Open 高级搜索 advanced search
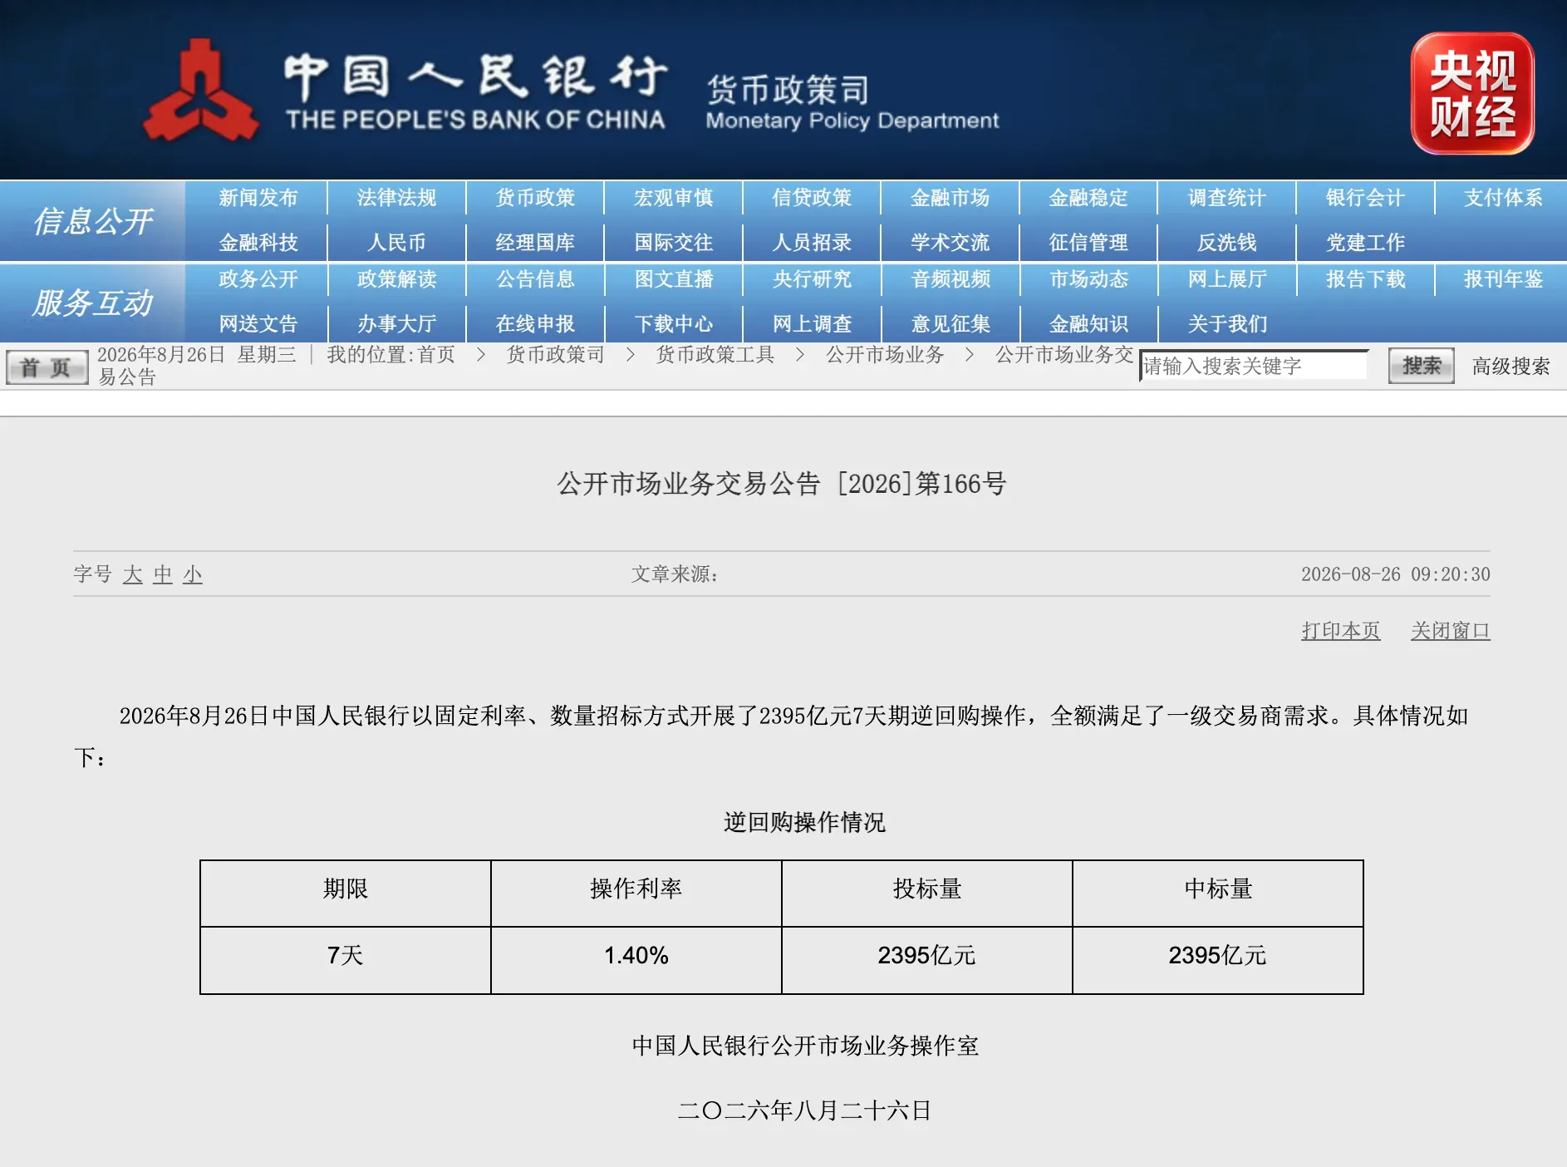The height and width of the screenshot is (1167, 1567). click(1511, 367)
